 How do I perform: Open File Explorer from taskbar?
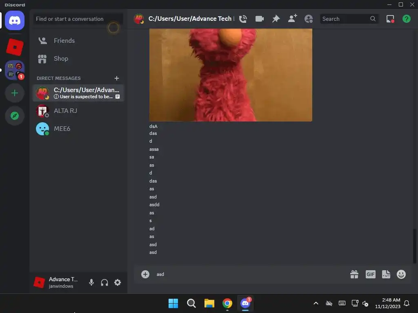coord(209,303)
